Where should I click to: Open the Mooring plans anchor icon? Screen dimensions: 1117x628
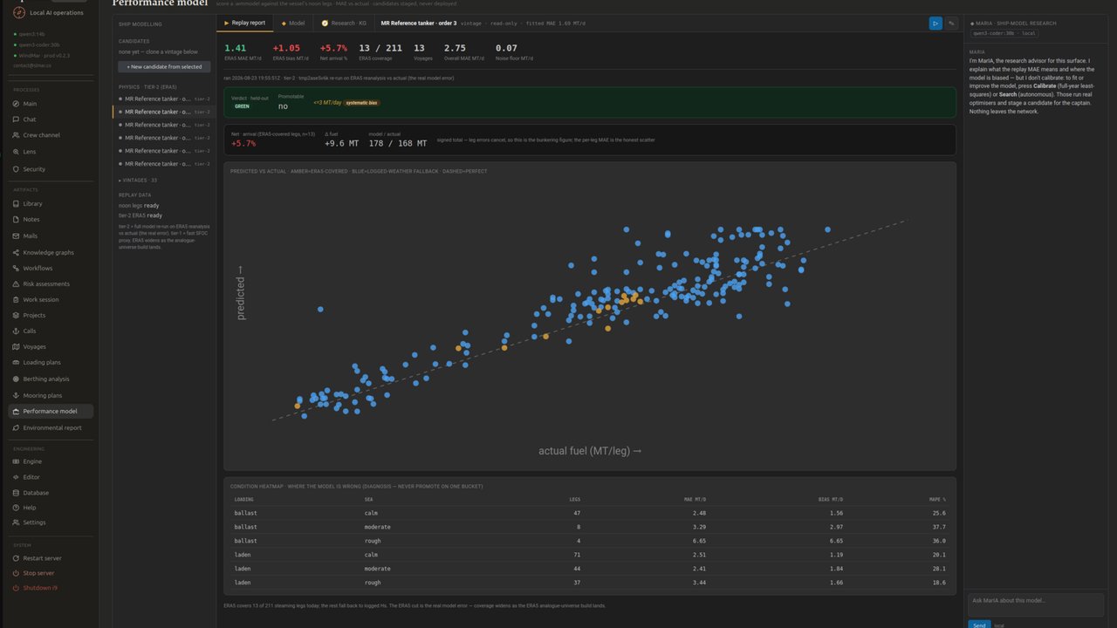[x=16, y=395]
